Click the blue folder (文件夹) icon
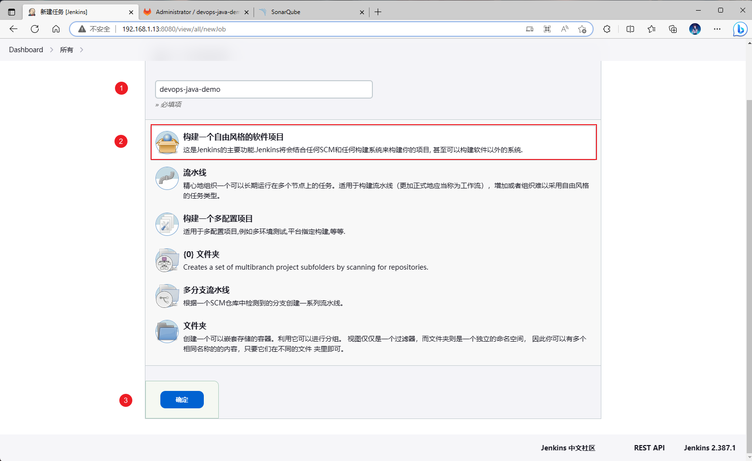This screenshot has height=461, width=752. [x=167, y=331]
